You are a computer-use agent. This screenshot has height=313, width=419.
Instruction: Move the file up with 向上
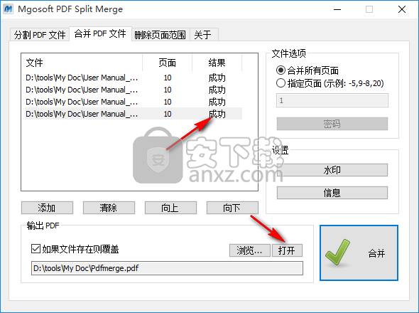click(x=170, y=208)
